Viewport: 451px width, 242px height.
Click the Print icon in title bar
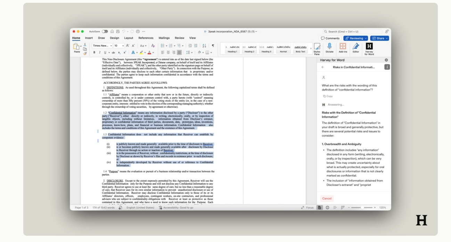138,32
